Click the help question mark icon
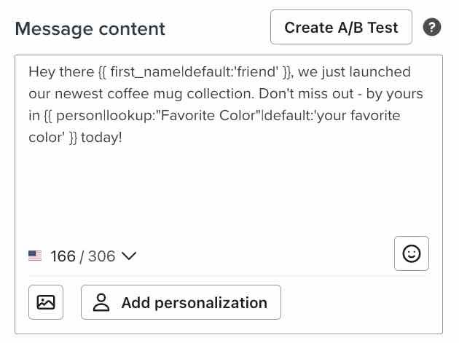Viewport: 459px width, 343px height. [432, 28]
